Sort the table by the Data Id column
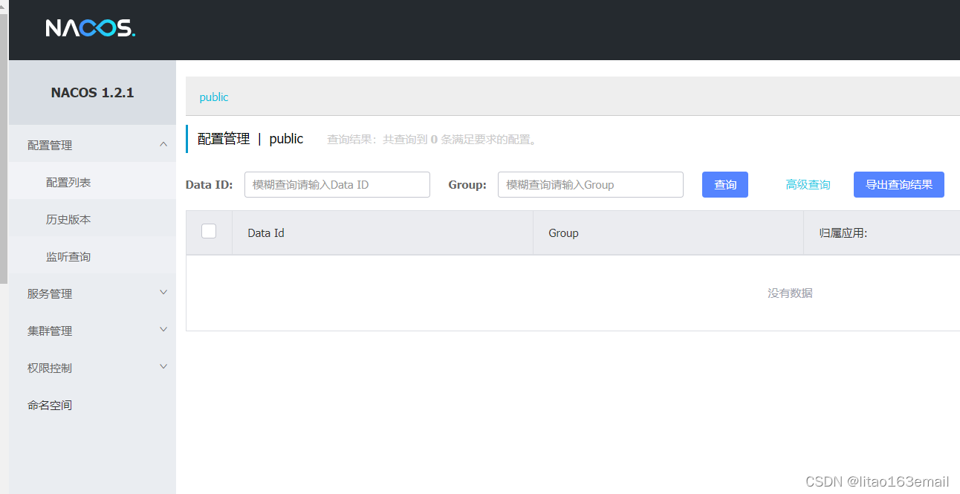This screenshot has width=960, height=494. (265, 233)
